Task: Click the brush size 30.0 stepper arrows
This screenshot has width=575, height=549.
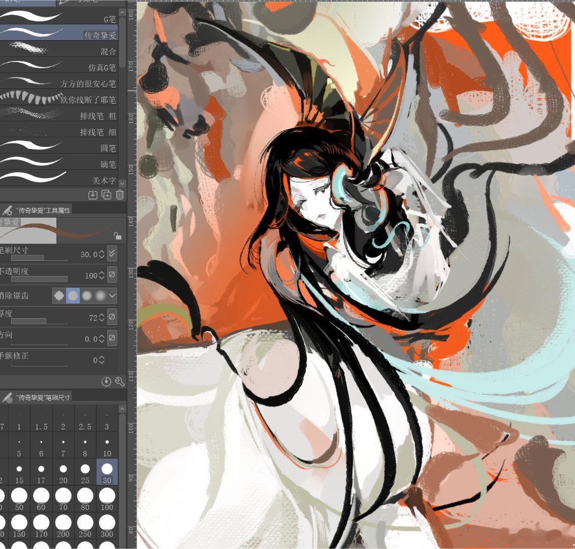Action: (x=102, y=254)
